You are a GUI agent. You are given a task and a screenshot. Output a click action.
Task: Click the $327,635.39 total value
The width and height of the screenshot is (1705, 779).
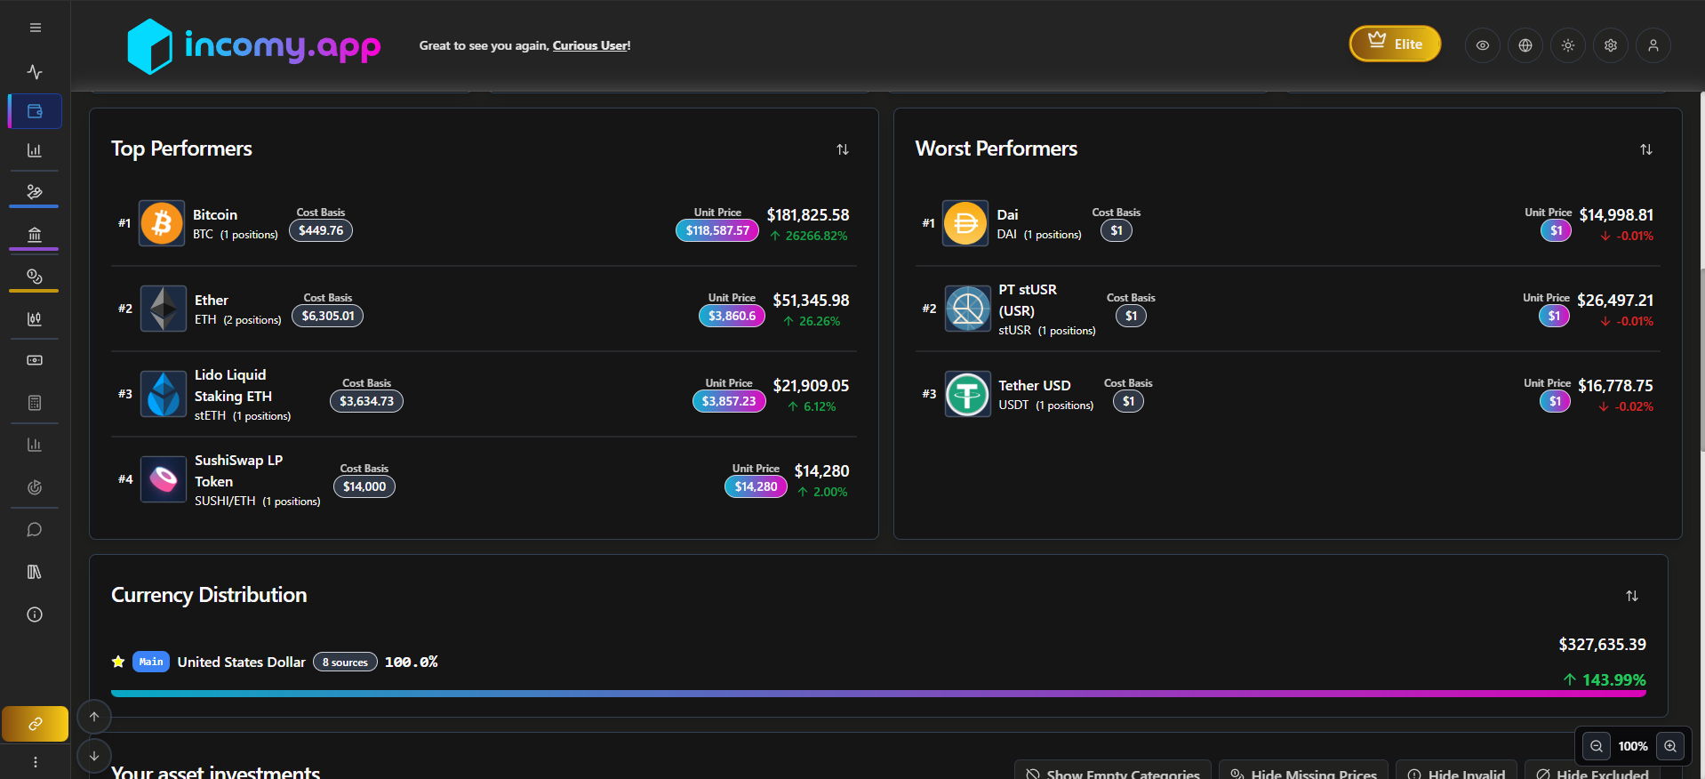point(1602,645)
